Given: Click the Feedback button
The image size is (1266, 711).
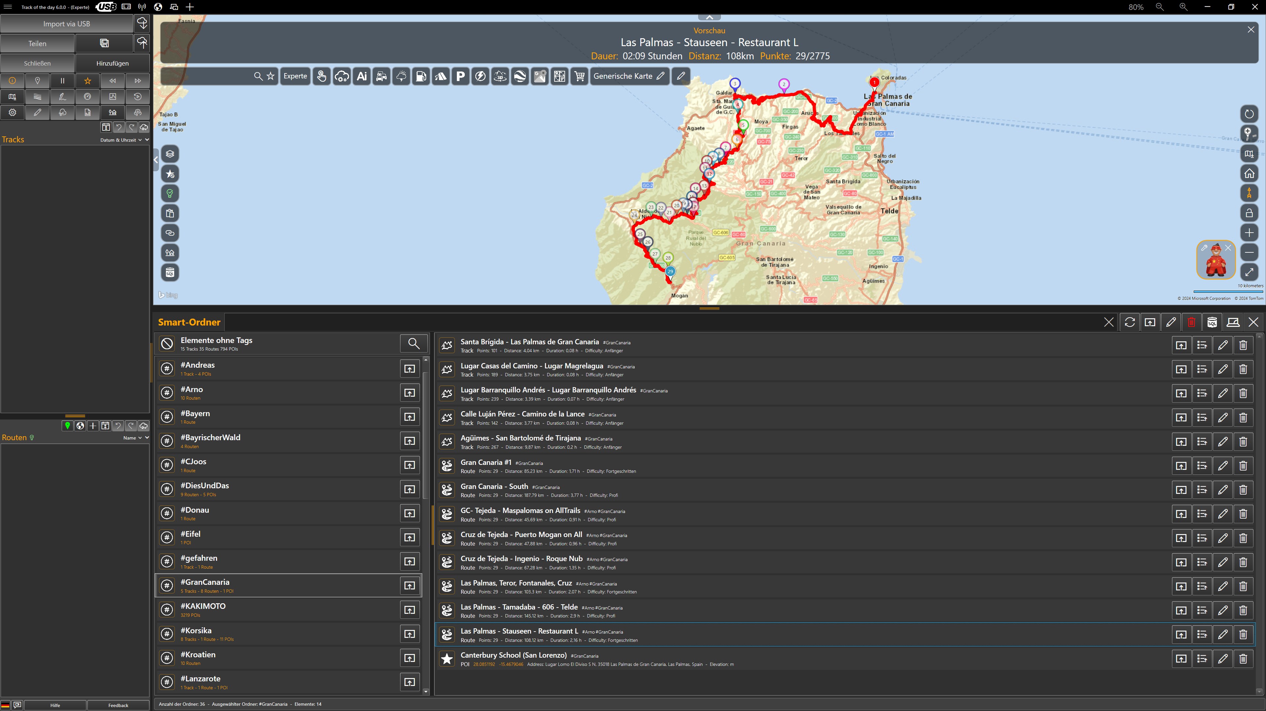Looking at the screenshot, I should [118, 705].
